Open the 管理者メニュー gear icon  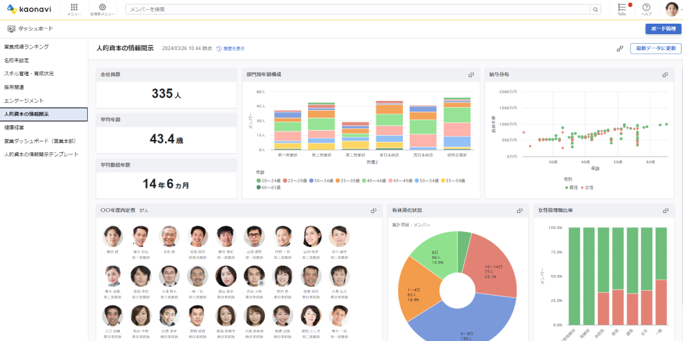coord(102,8)
